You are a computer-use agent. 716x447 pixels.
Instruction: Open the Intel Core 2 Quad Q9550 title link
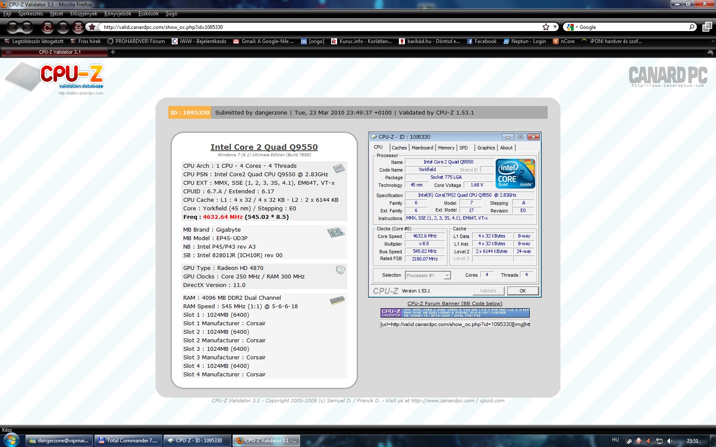(x=264, y=147)
